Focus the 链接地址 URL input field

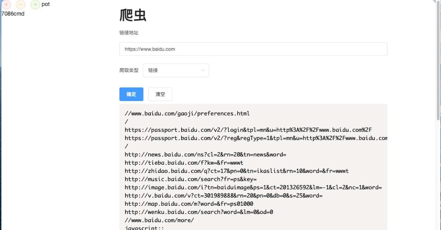tap(253, 49)
